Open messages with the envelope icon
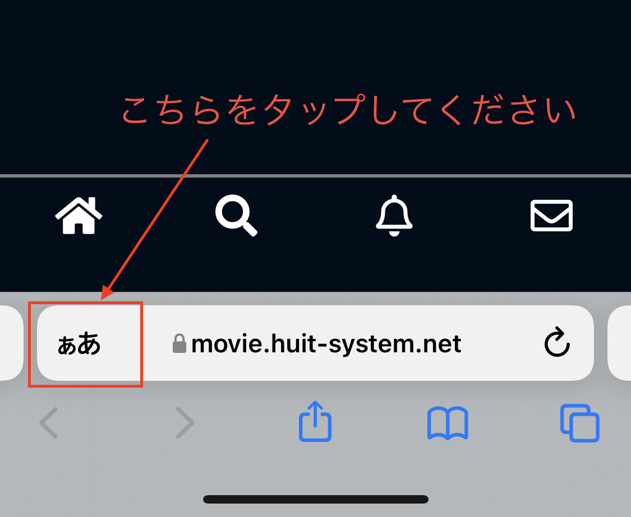 tap(551, 216)
